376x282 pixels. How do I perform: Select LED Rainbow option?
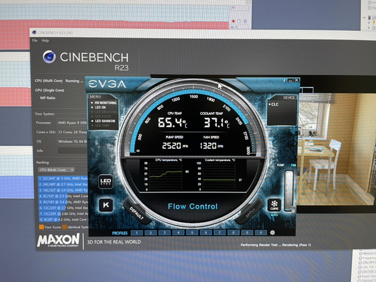click(x=103, y=121)
